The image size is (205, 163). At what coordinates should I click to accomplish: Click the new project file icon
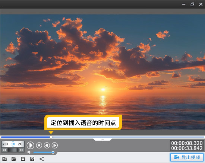tap(4, 159)
